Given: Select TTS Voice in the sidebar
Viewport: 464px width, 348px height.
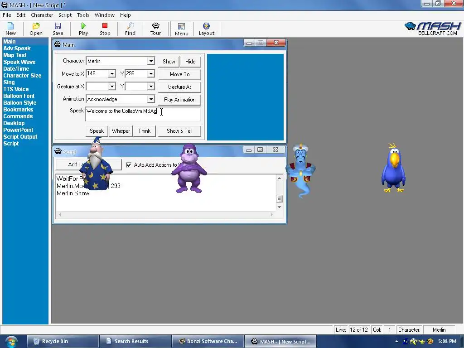Looking at the screenshot, I should click(16, 89).
